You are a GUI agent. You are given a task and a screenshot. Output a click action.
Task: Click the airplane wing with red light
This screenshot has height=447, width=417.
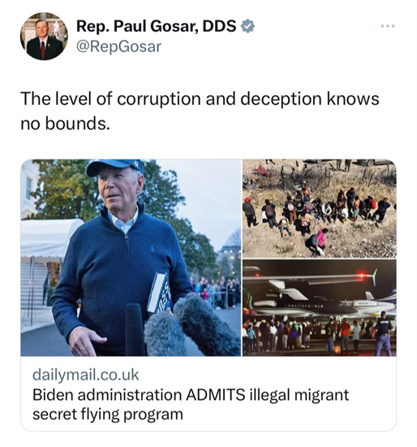(310, 278)
